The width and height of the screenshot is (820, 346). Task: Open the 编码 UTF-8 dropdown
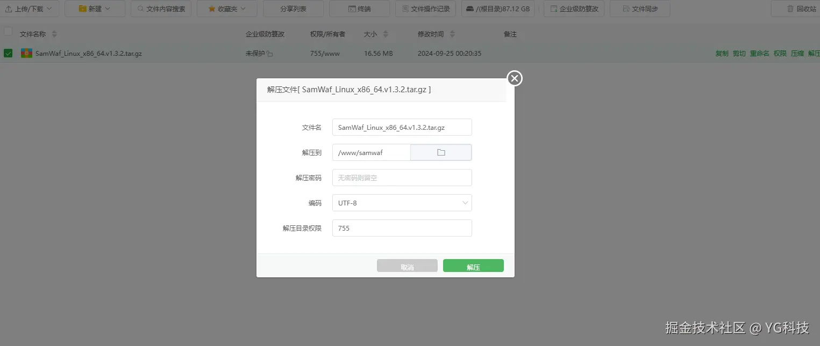402,203
